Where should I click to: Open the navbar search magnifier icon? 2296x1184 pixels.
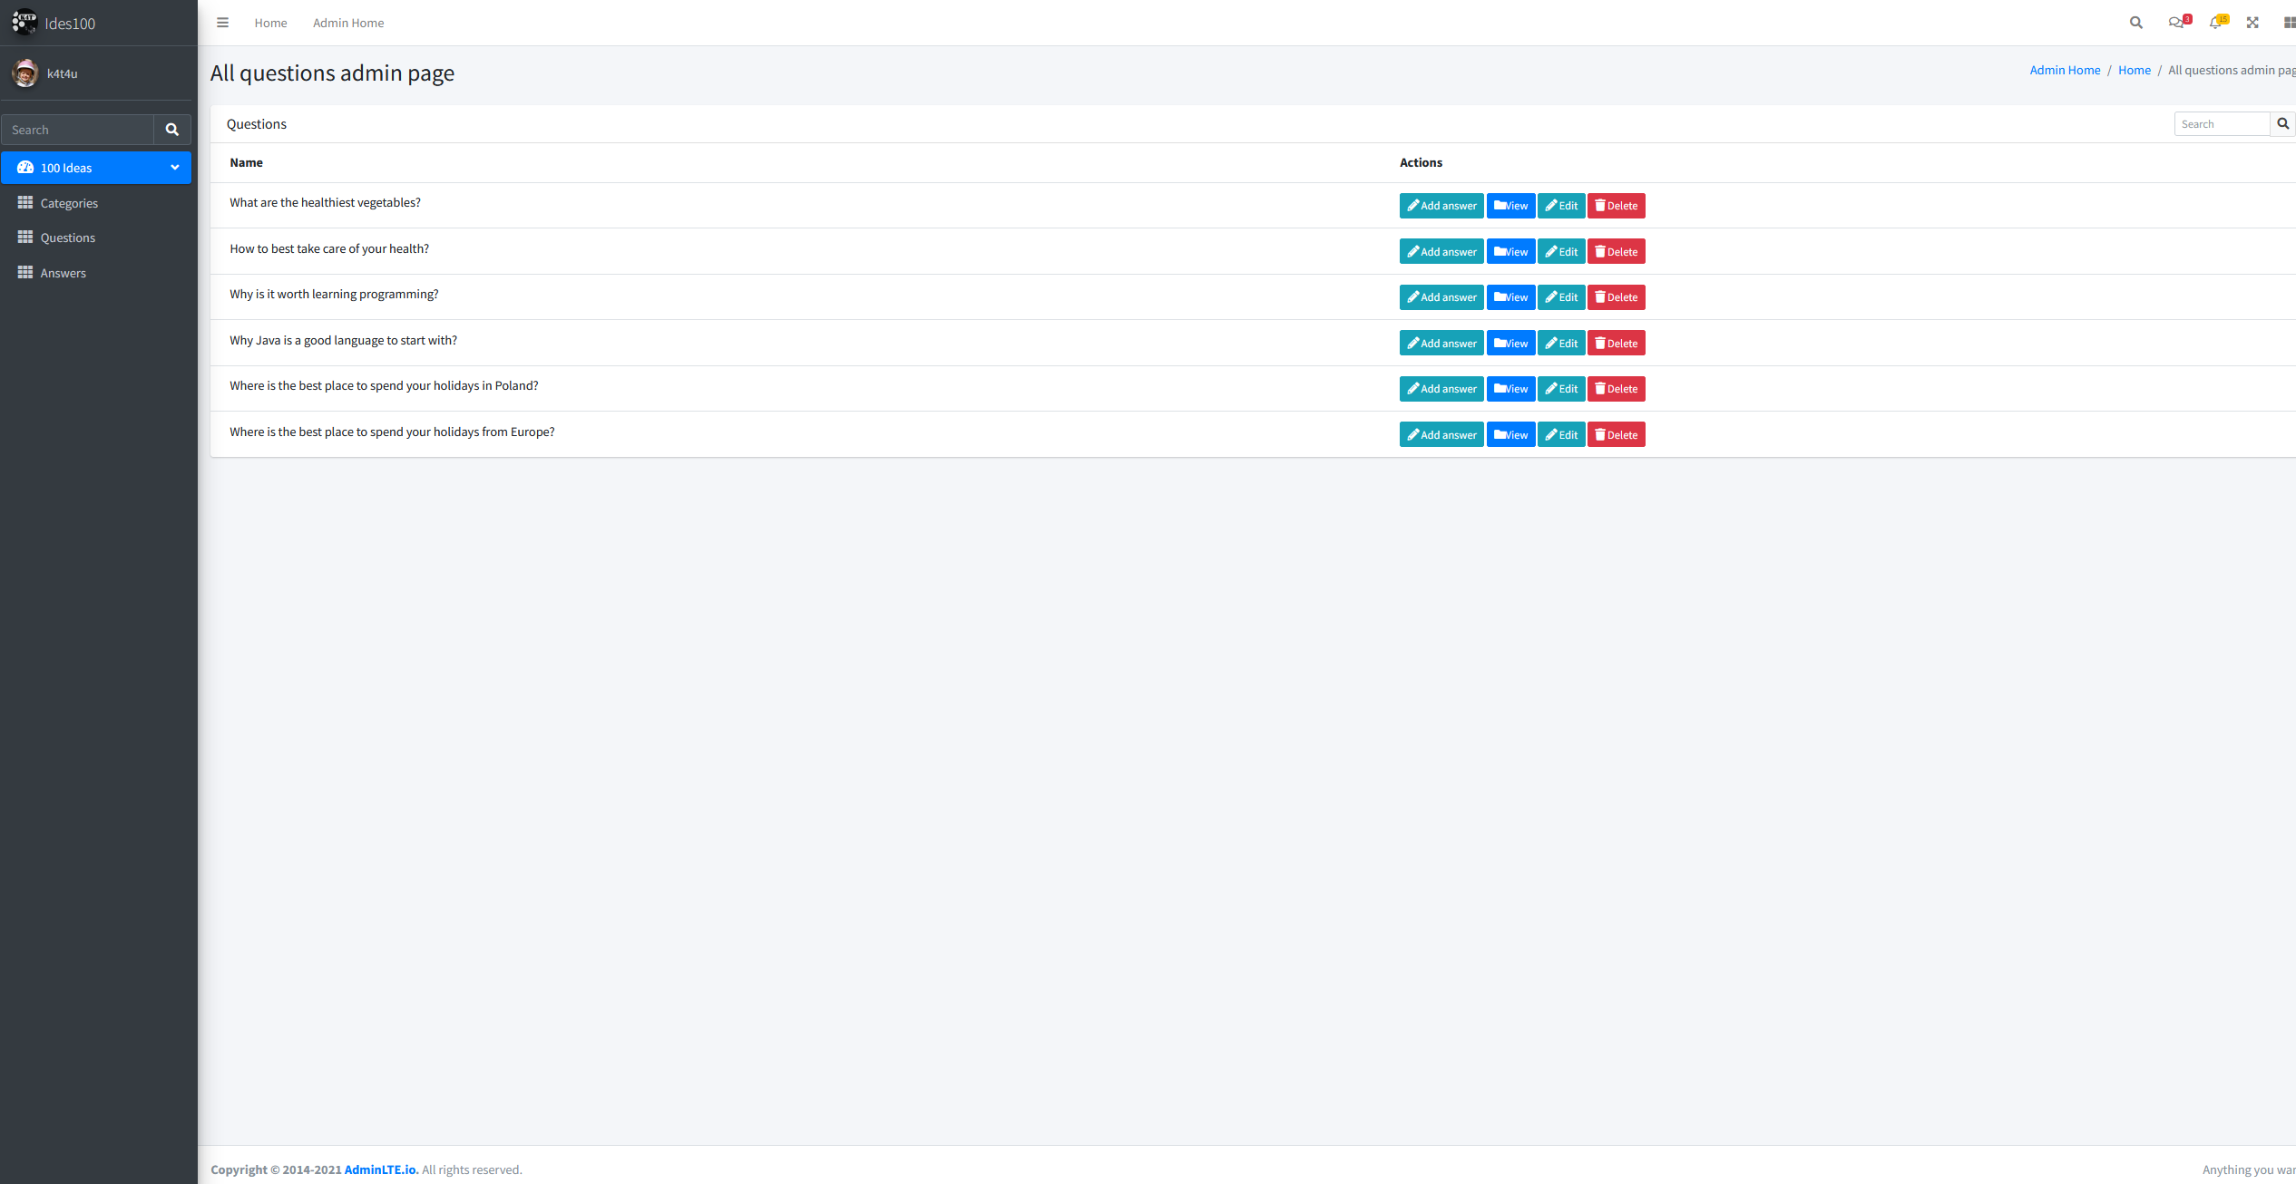pyautogui.click(x=2135, y=23)
